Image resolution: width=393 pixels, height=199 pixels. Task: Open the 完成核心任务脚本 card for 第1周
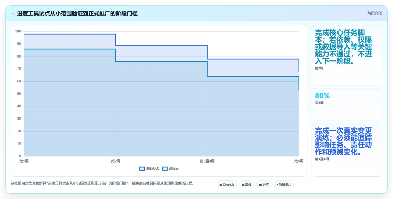pos(346,55)
